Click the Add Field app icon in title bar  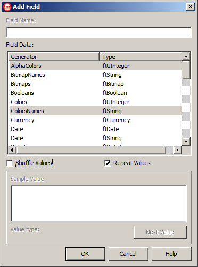(7, 7)
